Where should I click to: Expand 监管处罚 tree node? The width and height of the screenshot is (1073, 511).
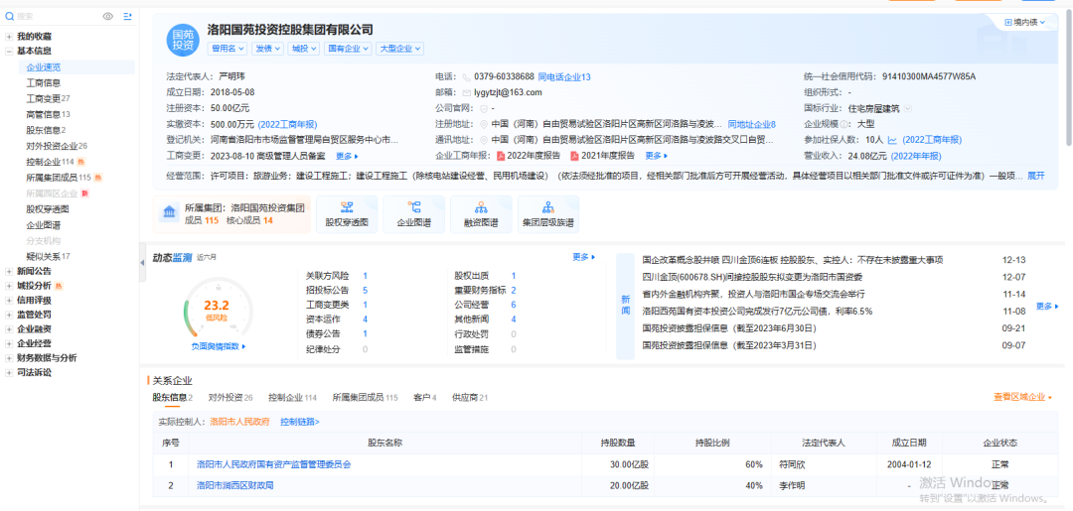click(x=9, y=315)
